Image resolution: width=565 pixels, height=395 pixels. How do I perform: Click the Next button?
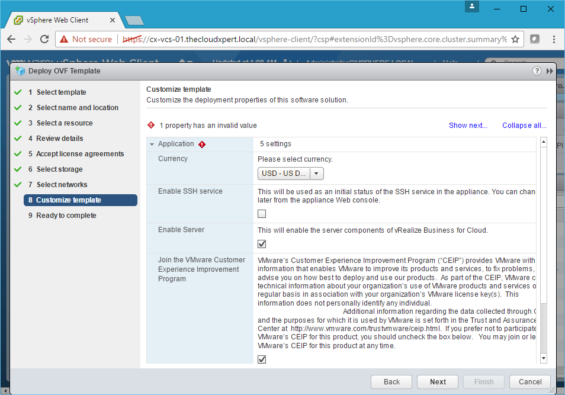438,382
